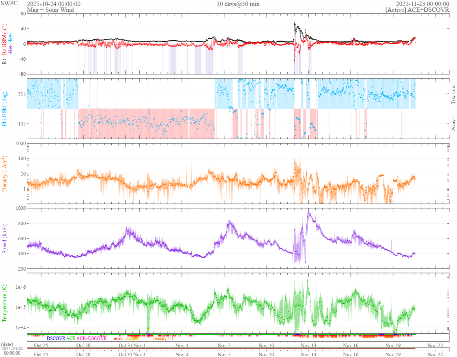Click the 1e+4 tick on the Temperature axis
The height and width of the screenshot is (357, 457).
tap(21, 327)
